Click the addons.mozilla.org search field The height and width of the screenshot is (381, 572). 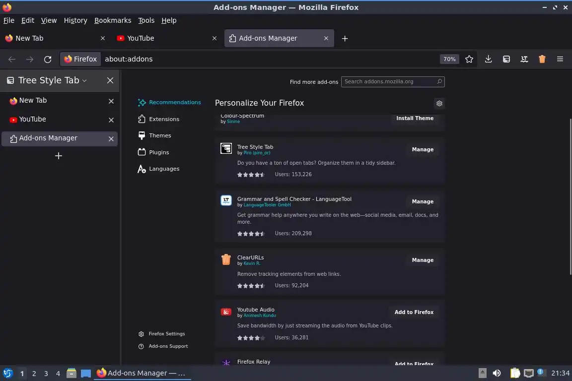(393, 82)
